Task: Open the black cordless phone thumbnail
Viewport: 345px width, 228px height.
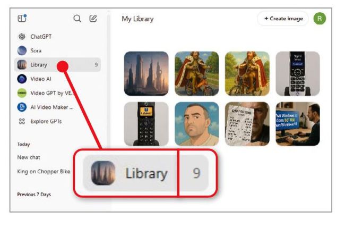Action: (146, 124)
